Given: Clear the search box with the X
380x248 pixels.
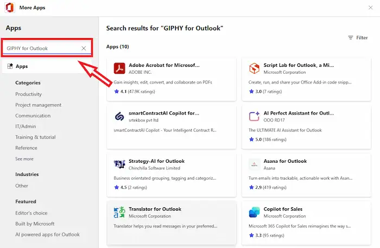Looking at the screenshot, I should 84,48.
